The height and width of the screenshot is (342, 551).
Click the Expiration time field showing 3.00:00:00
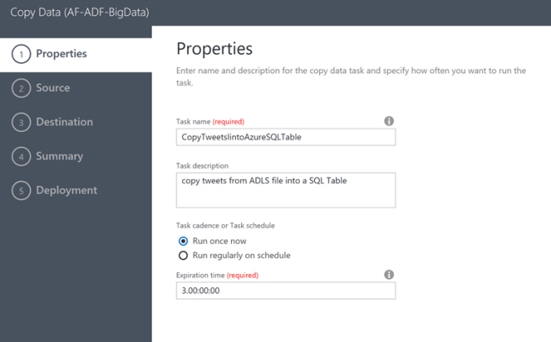[286, 291]
